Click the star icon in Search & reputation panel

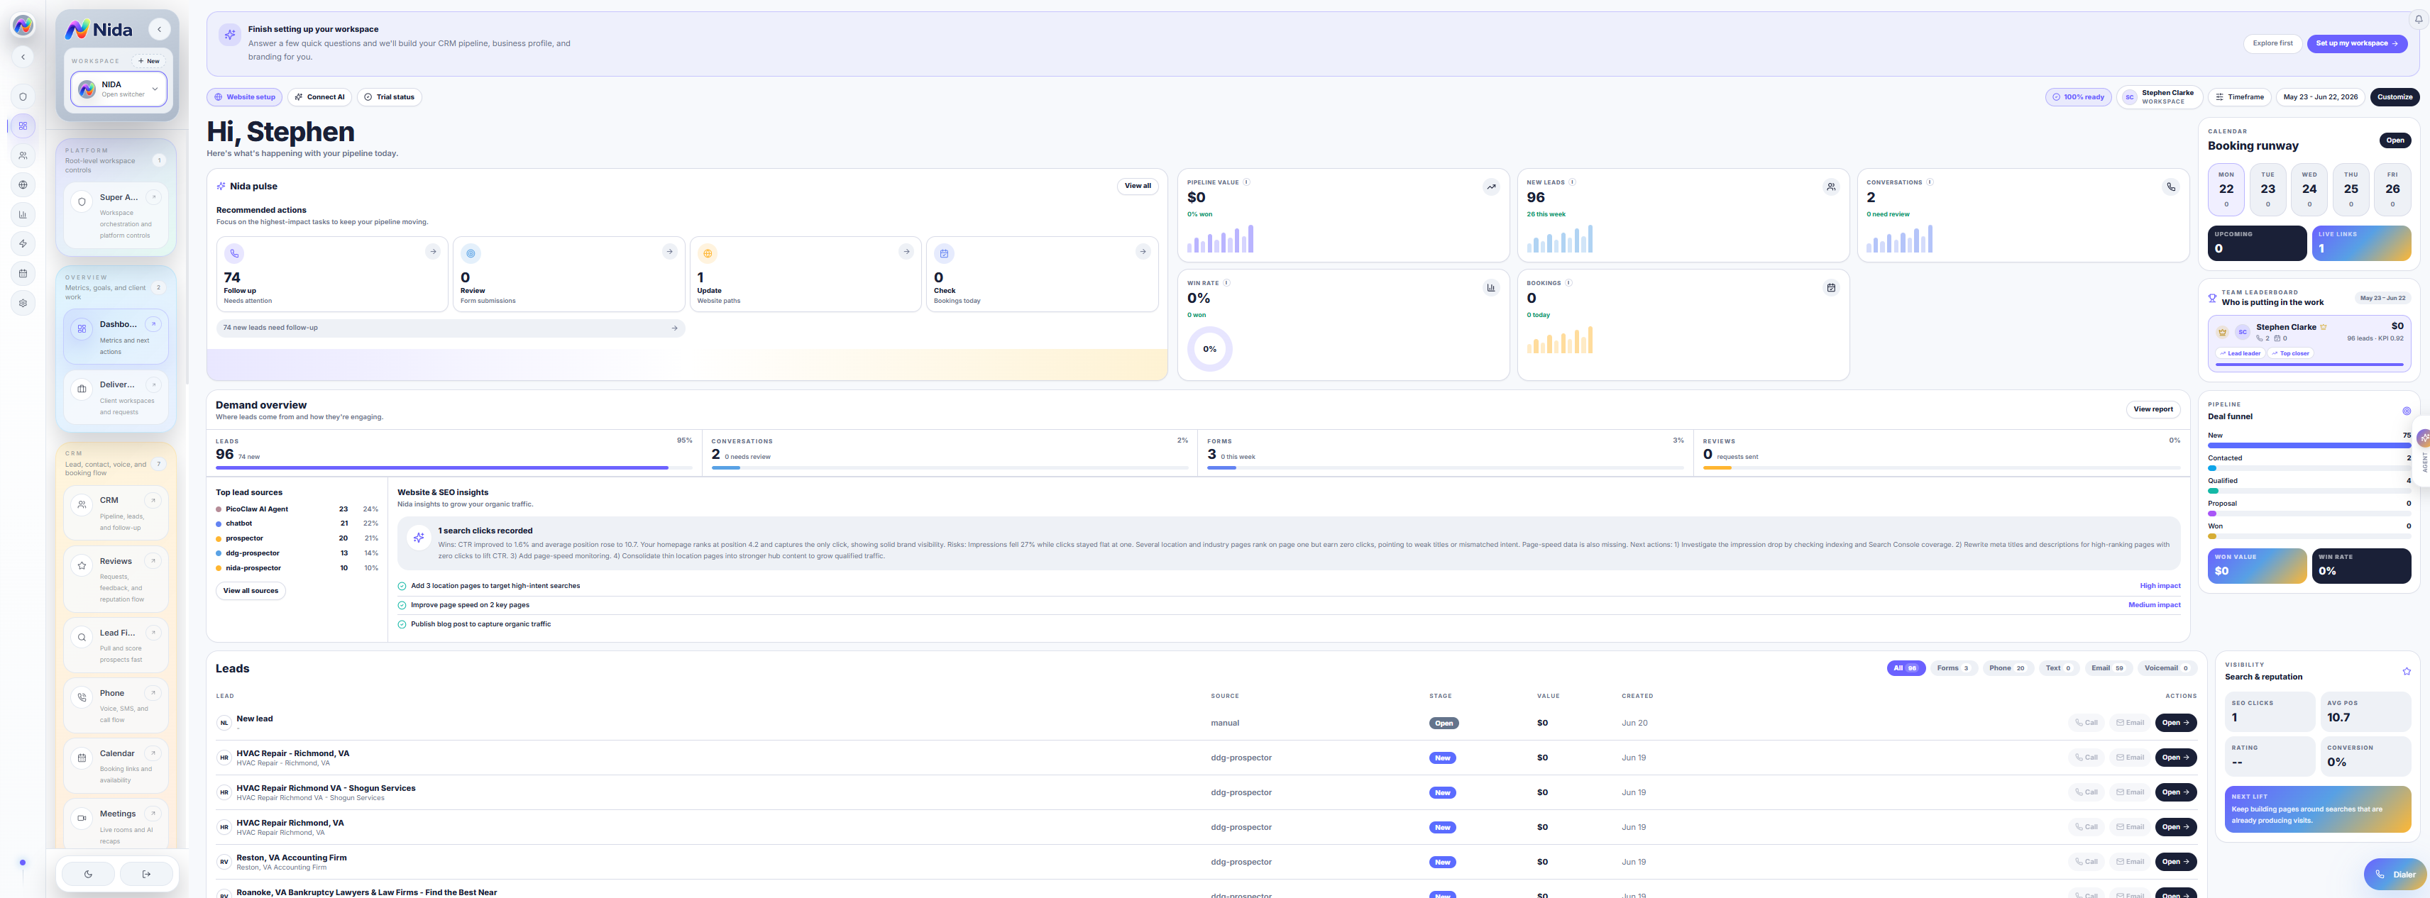(2407, 672)
